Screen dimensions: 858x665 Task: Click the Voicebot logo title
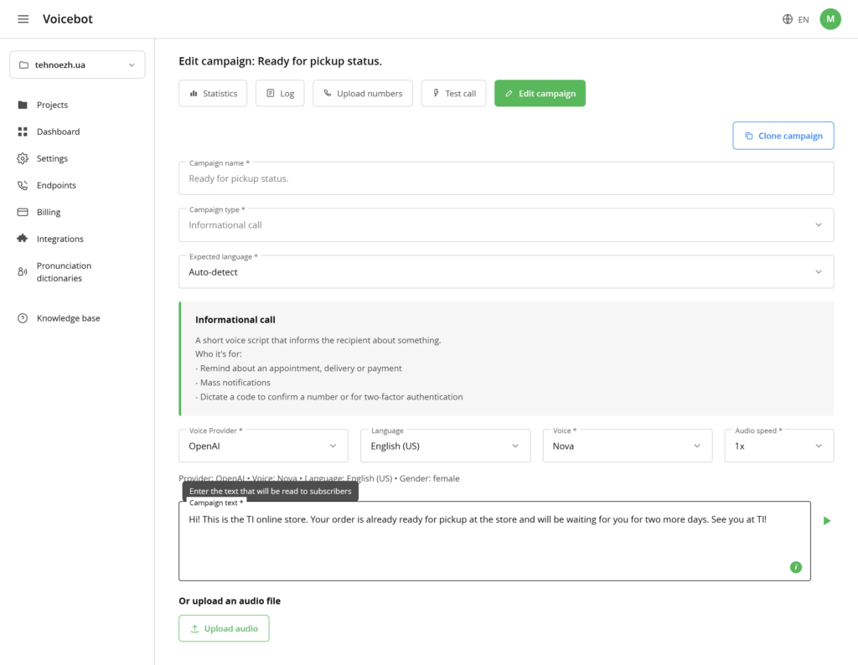[68, 19]
